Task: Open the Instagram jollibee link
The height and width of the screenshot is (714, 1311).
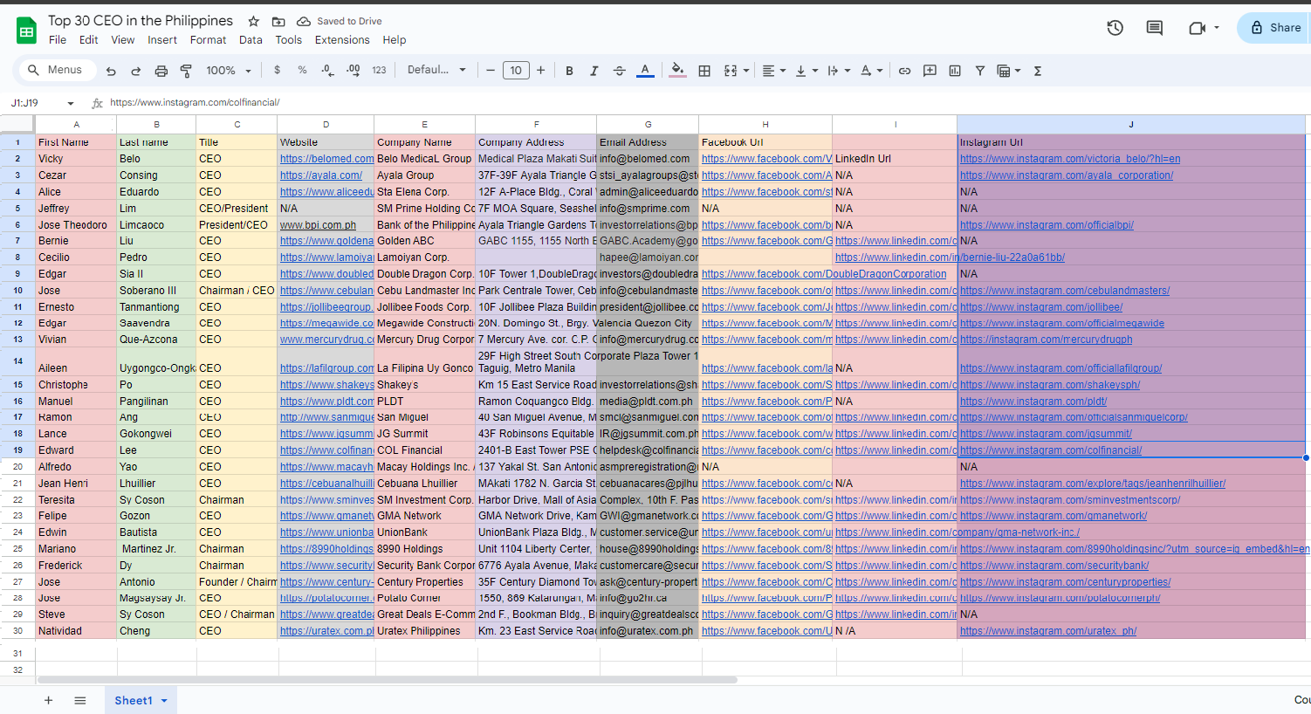Action: [x=1041, y=307]
